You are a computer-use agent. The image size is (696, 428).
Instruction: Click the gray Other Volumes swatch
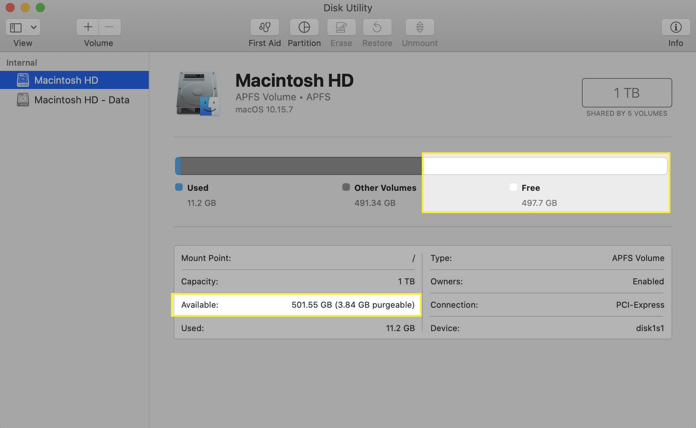pos(346,187)
